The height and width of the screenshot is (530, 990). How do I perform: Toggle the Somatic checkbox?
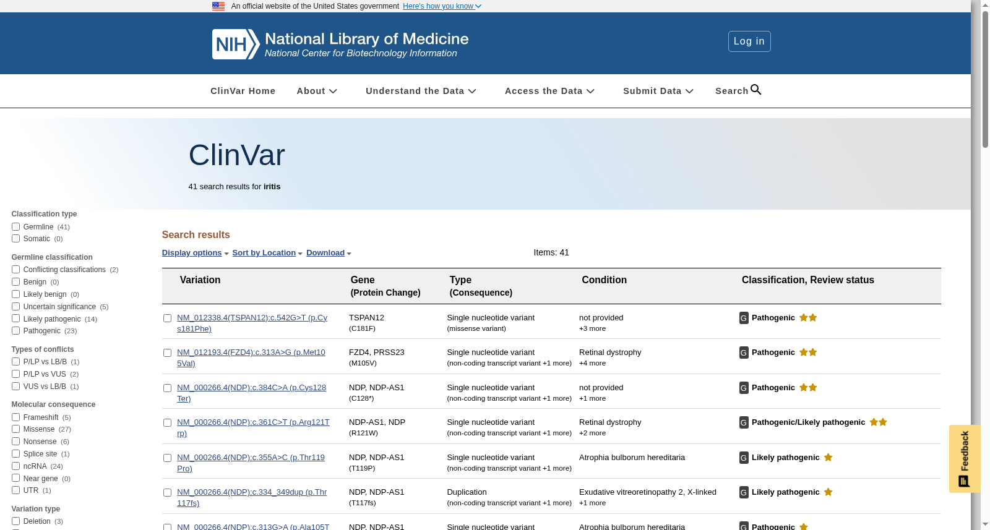[x=15, y=238]
